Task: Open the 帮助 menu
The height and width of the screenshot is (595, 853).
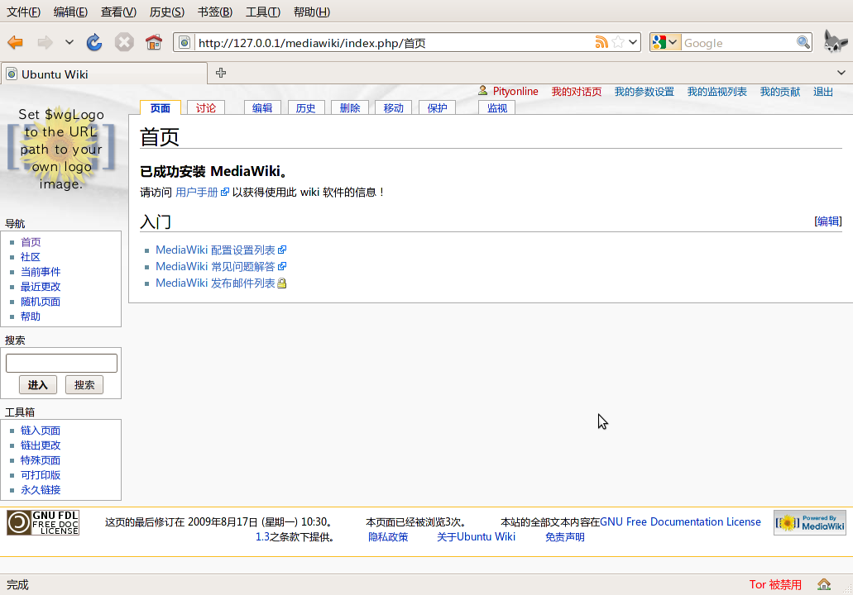Action: point(312,12)
